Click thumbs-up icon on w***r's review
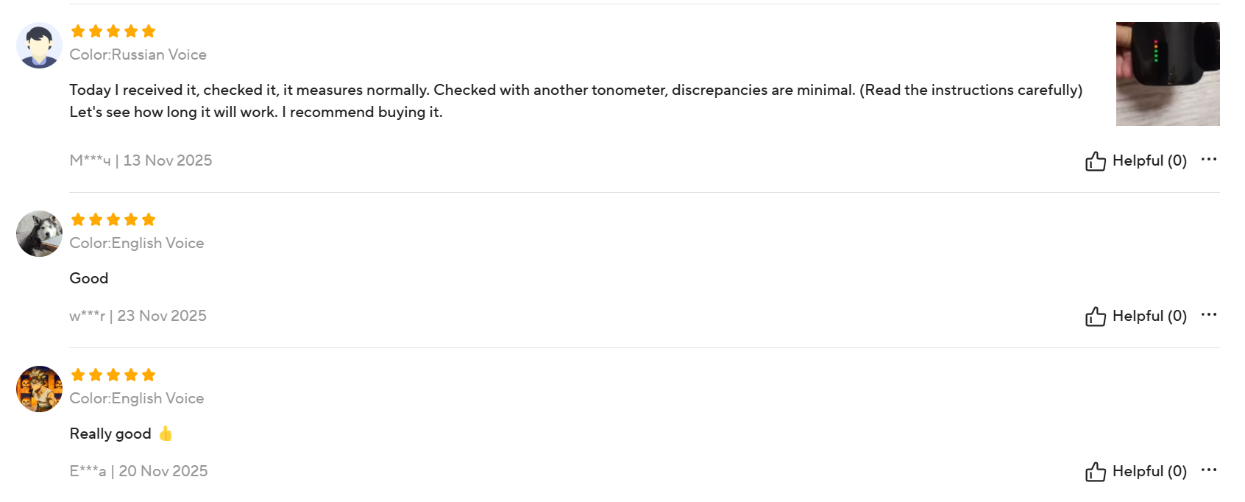Screen dimensions: 1245x502 click(x=1095, y=317)
